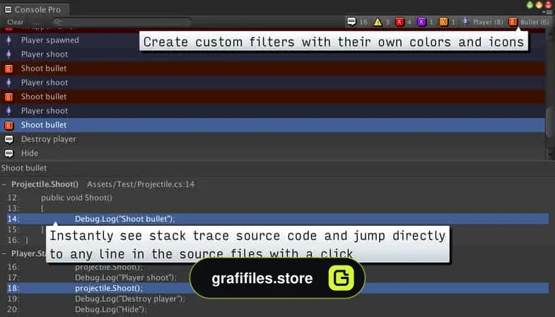Viewport: 555px width, 317px height.
Task: Click the console list vertical scrollbar
Action: click(550, 122)
